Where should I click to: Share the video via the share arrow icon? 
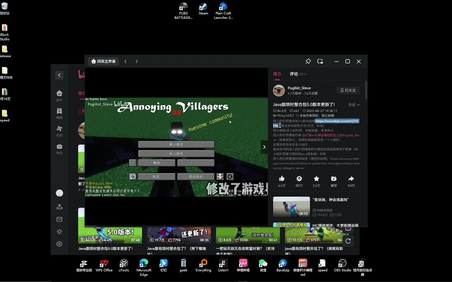point(351,179)
